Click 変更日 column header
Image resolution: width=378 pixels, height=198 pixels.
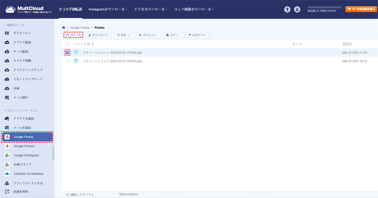pos(347,44)
